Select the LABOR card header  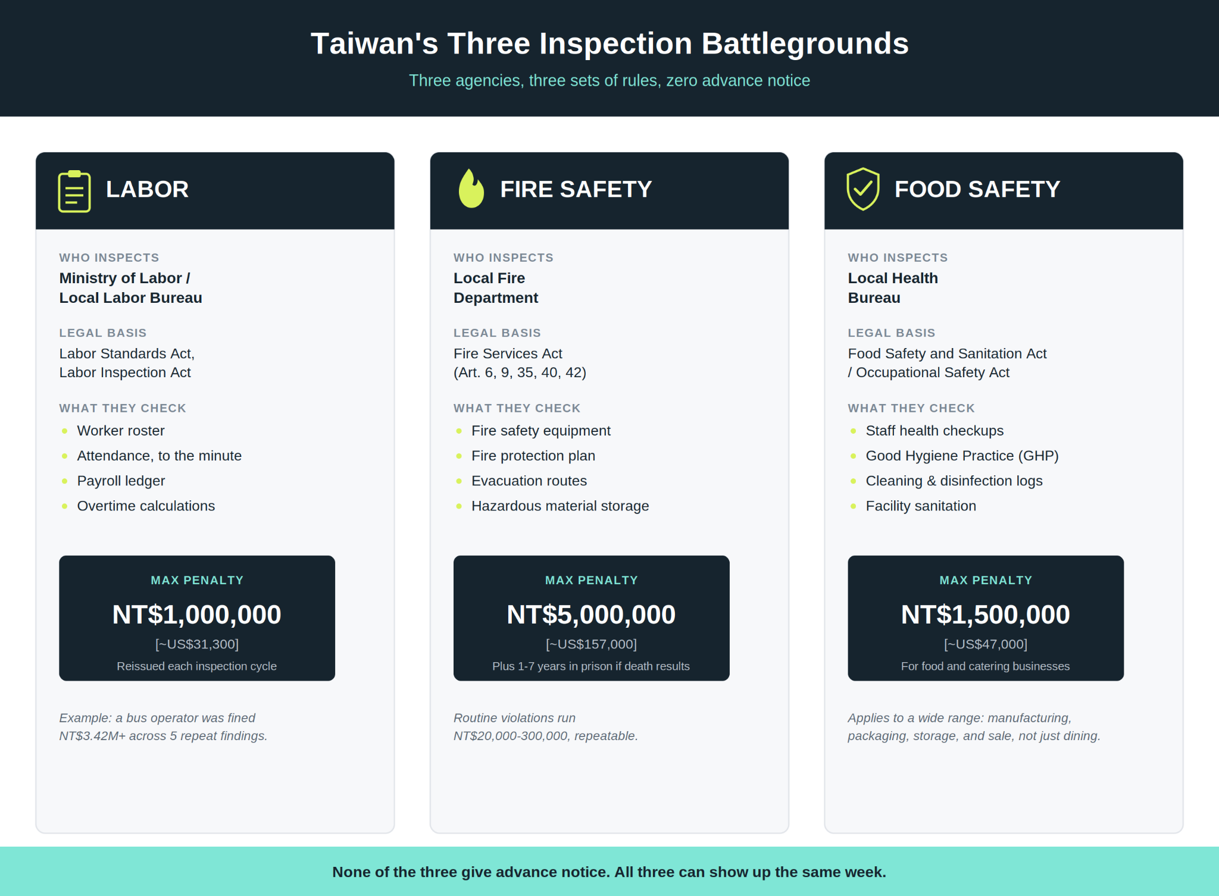(x=215, y=190)
